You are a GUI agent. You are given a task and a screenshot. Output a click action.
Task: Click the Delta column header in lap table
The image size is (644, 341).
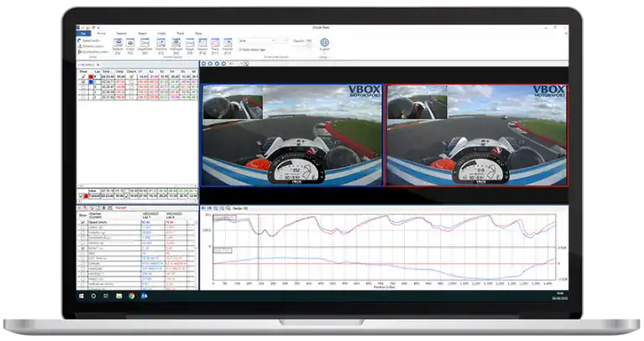120,71
